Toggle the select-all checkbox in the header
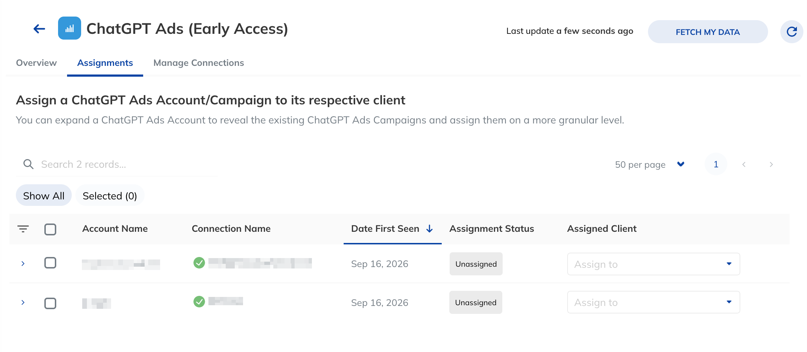Image resolution: width=807 pixels, height=352 pixels. coord(50,229)
